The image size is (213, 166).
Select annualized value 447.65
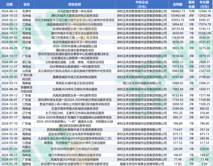pos(204,117)
